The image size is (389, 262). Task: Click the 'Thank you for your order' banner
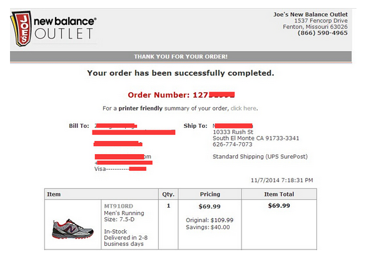click(181, 57)
